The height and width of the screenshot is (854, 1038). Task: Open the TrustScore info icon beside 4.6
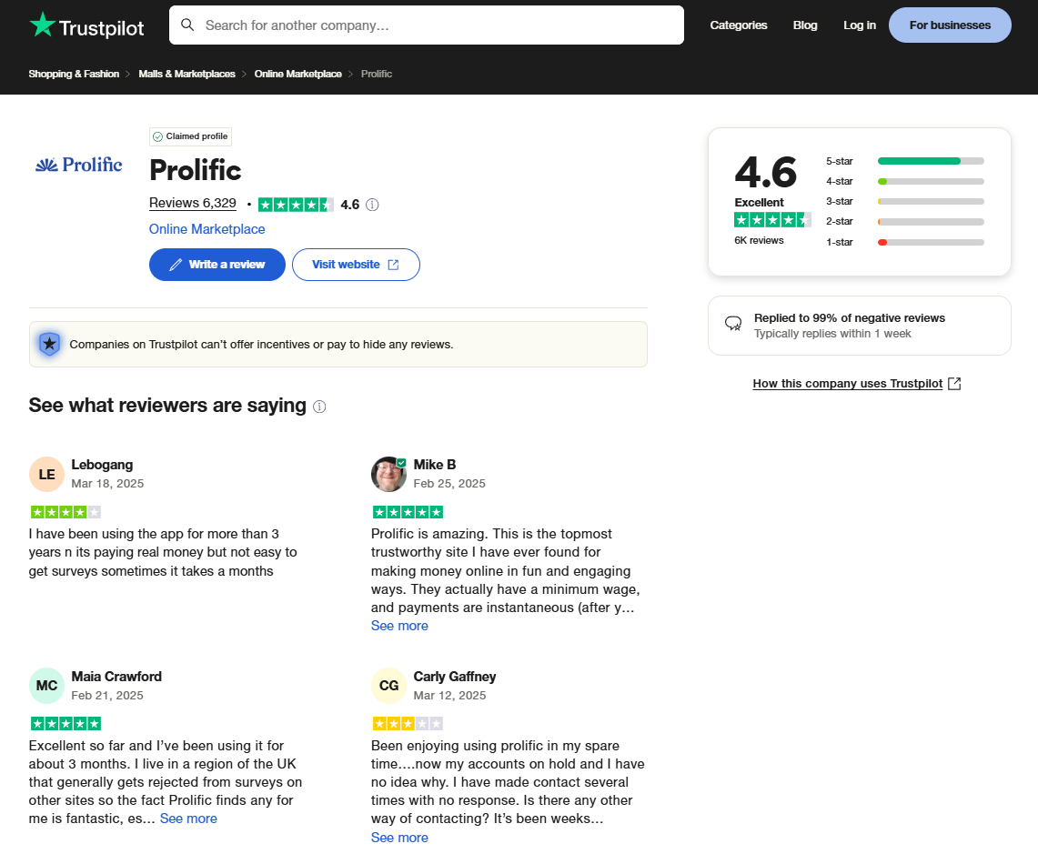[x=373, y=205]
